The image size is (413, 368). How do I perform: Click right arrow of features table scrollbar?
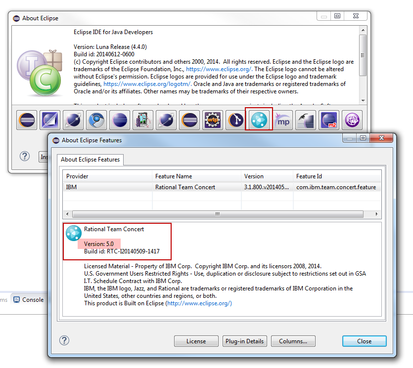pyautogui.click(x=377, y=214)
